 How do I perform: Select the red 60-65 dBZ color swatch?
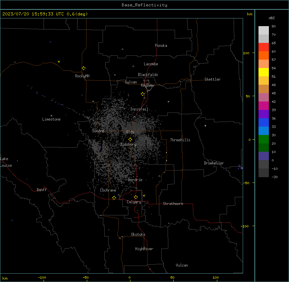coord(264,47)
